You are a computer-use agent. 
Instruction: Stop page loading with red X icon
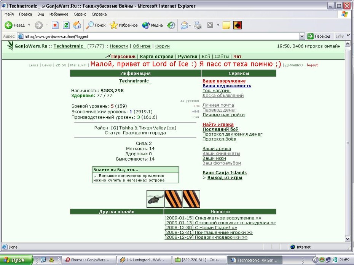(55, 25)
